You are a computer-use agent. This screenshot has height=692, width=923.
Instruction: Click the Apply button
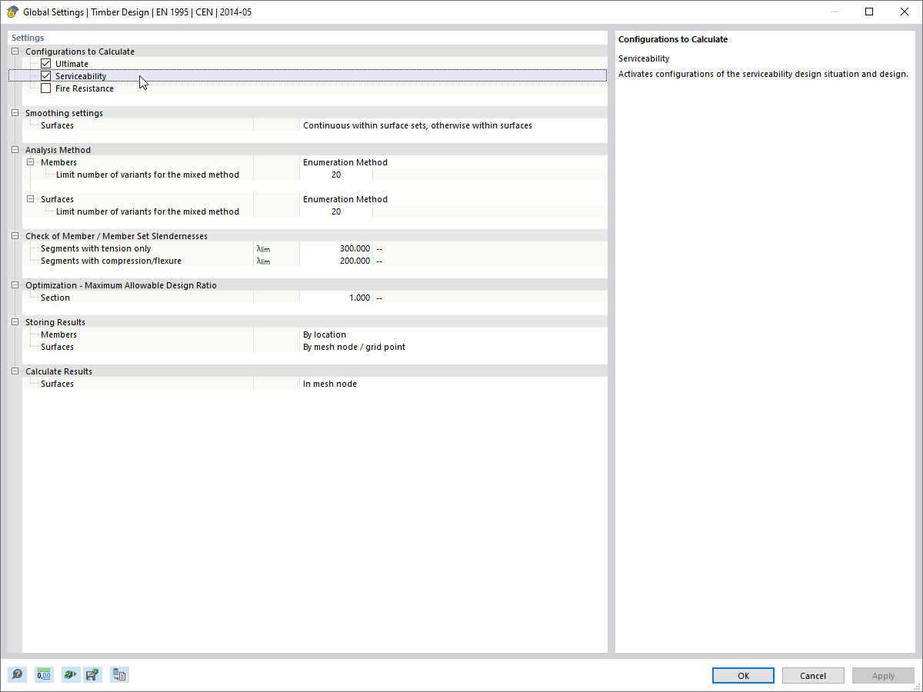(x=883, y=676)
